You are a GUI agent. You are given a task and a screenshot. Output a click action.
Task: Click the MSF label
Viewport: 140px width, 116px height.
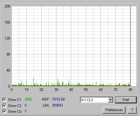pos(46,99)
